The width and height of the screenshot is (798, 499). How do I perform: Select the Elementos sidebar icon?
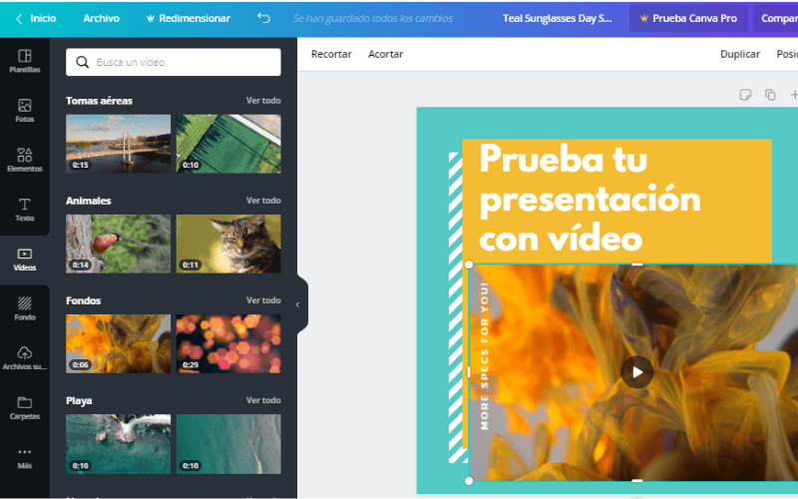click(x=24, y=160)
